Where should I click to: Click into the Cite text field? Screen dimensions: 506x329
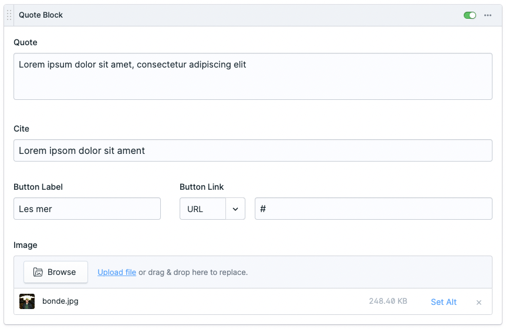coord(252,150)
